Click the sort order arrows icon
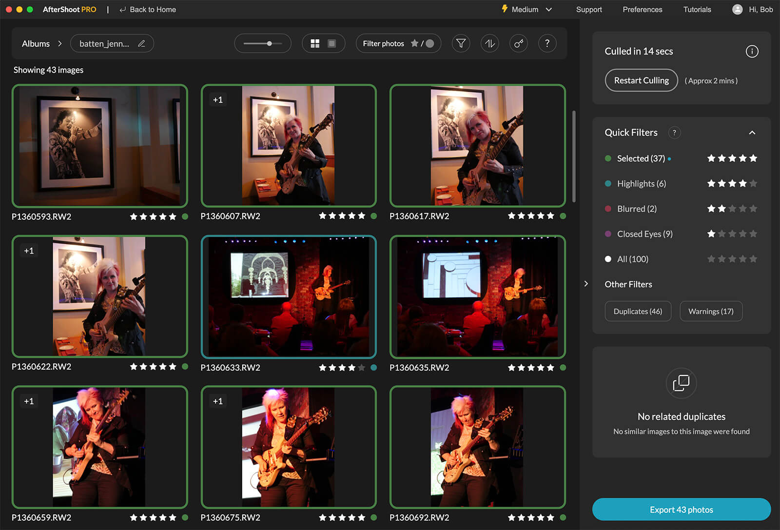 (489, 43)
